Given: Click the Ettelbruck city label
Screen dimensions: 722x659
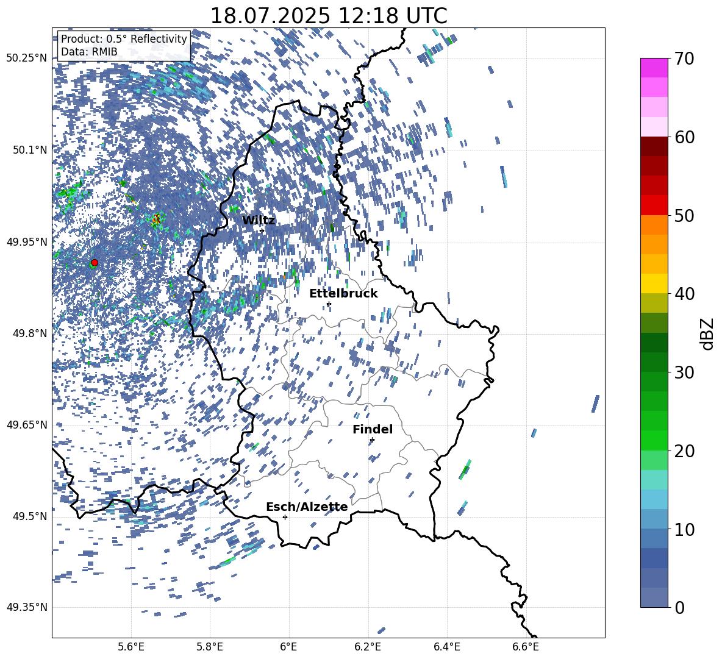Looking at the screenshot, I should 343,294.
